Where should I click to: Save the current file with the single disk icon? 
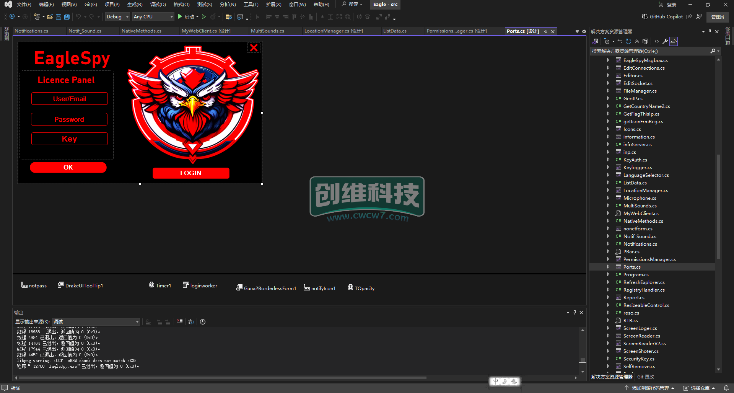[x=58, y=17]
